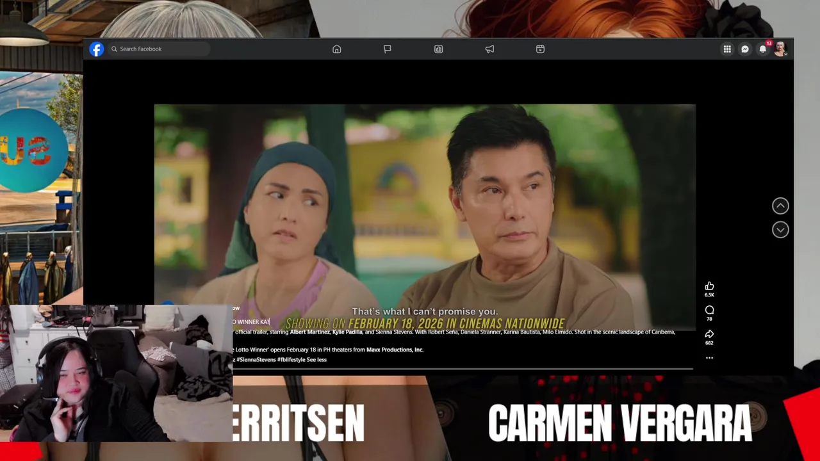Click the #fblifestyle hashtag
Image resolution: width=820 pixels, height=461 pixels.
click(x=291, y=360)
